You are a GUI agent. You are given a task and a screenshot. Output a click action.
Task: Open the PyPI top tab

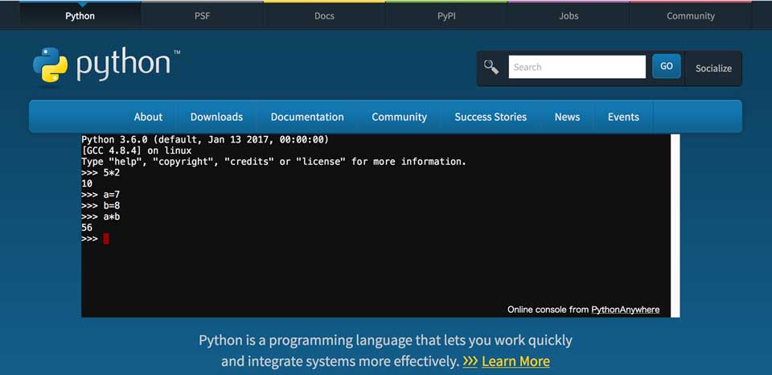(x=446, y=15)
